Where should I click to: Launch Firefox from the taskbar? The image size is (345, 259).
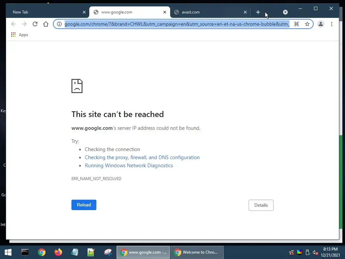(58, 252)
